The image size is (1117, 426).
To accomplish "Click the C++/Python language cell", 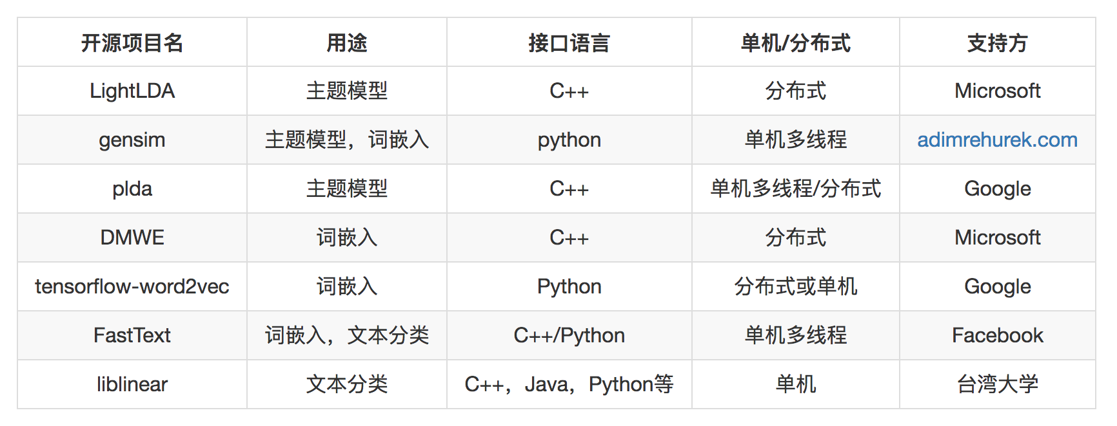I will click(x=569, y=335).
